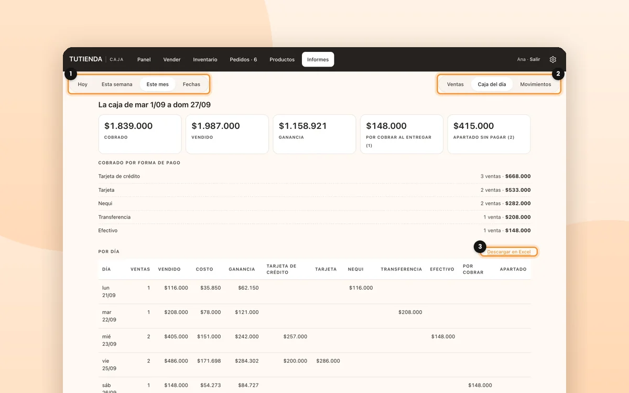Click the Salir link
The image size is (629, 393).
[x=535, y=60]
